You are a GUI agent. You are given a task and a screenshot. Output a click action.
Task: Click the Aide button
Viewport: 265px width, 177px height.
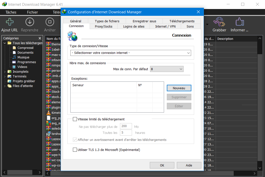(x=189, y=165)
